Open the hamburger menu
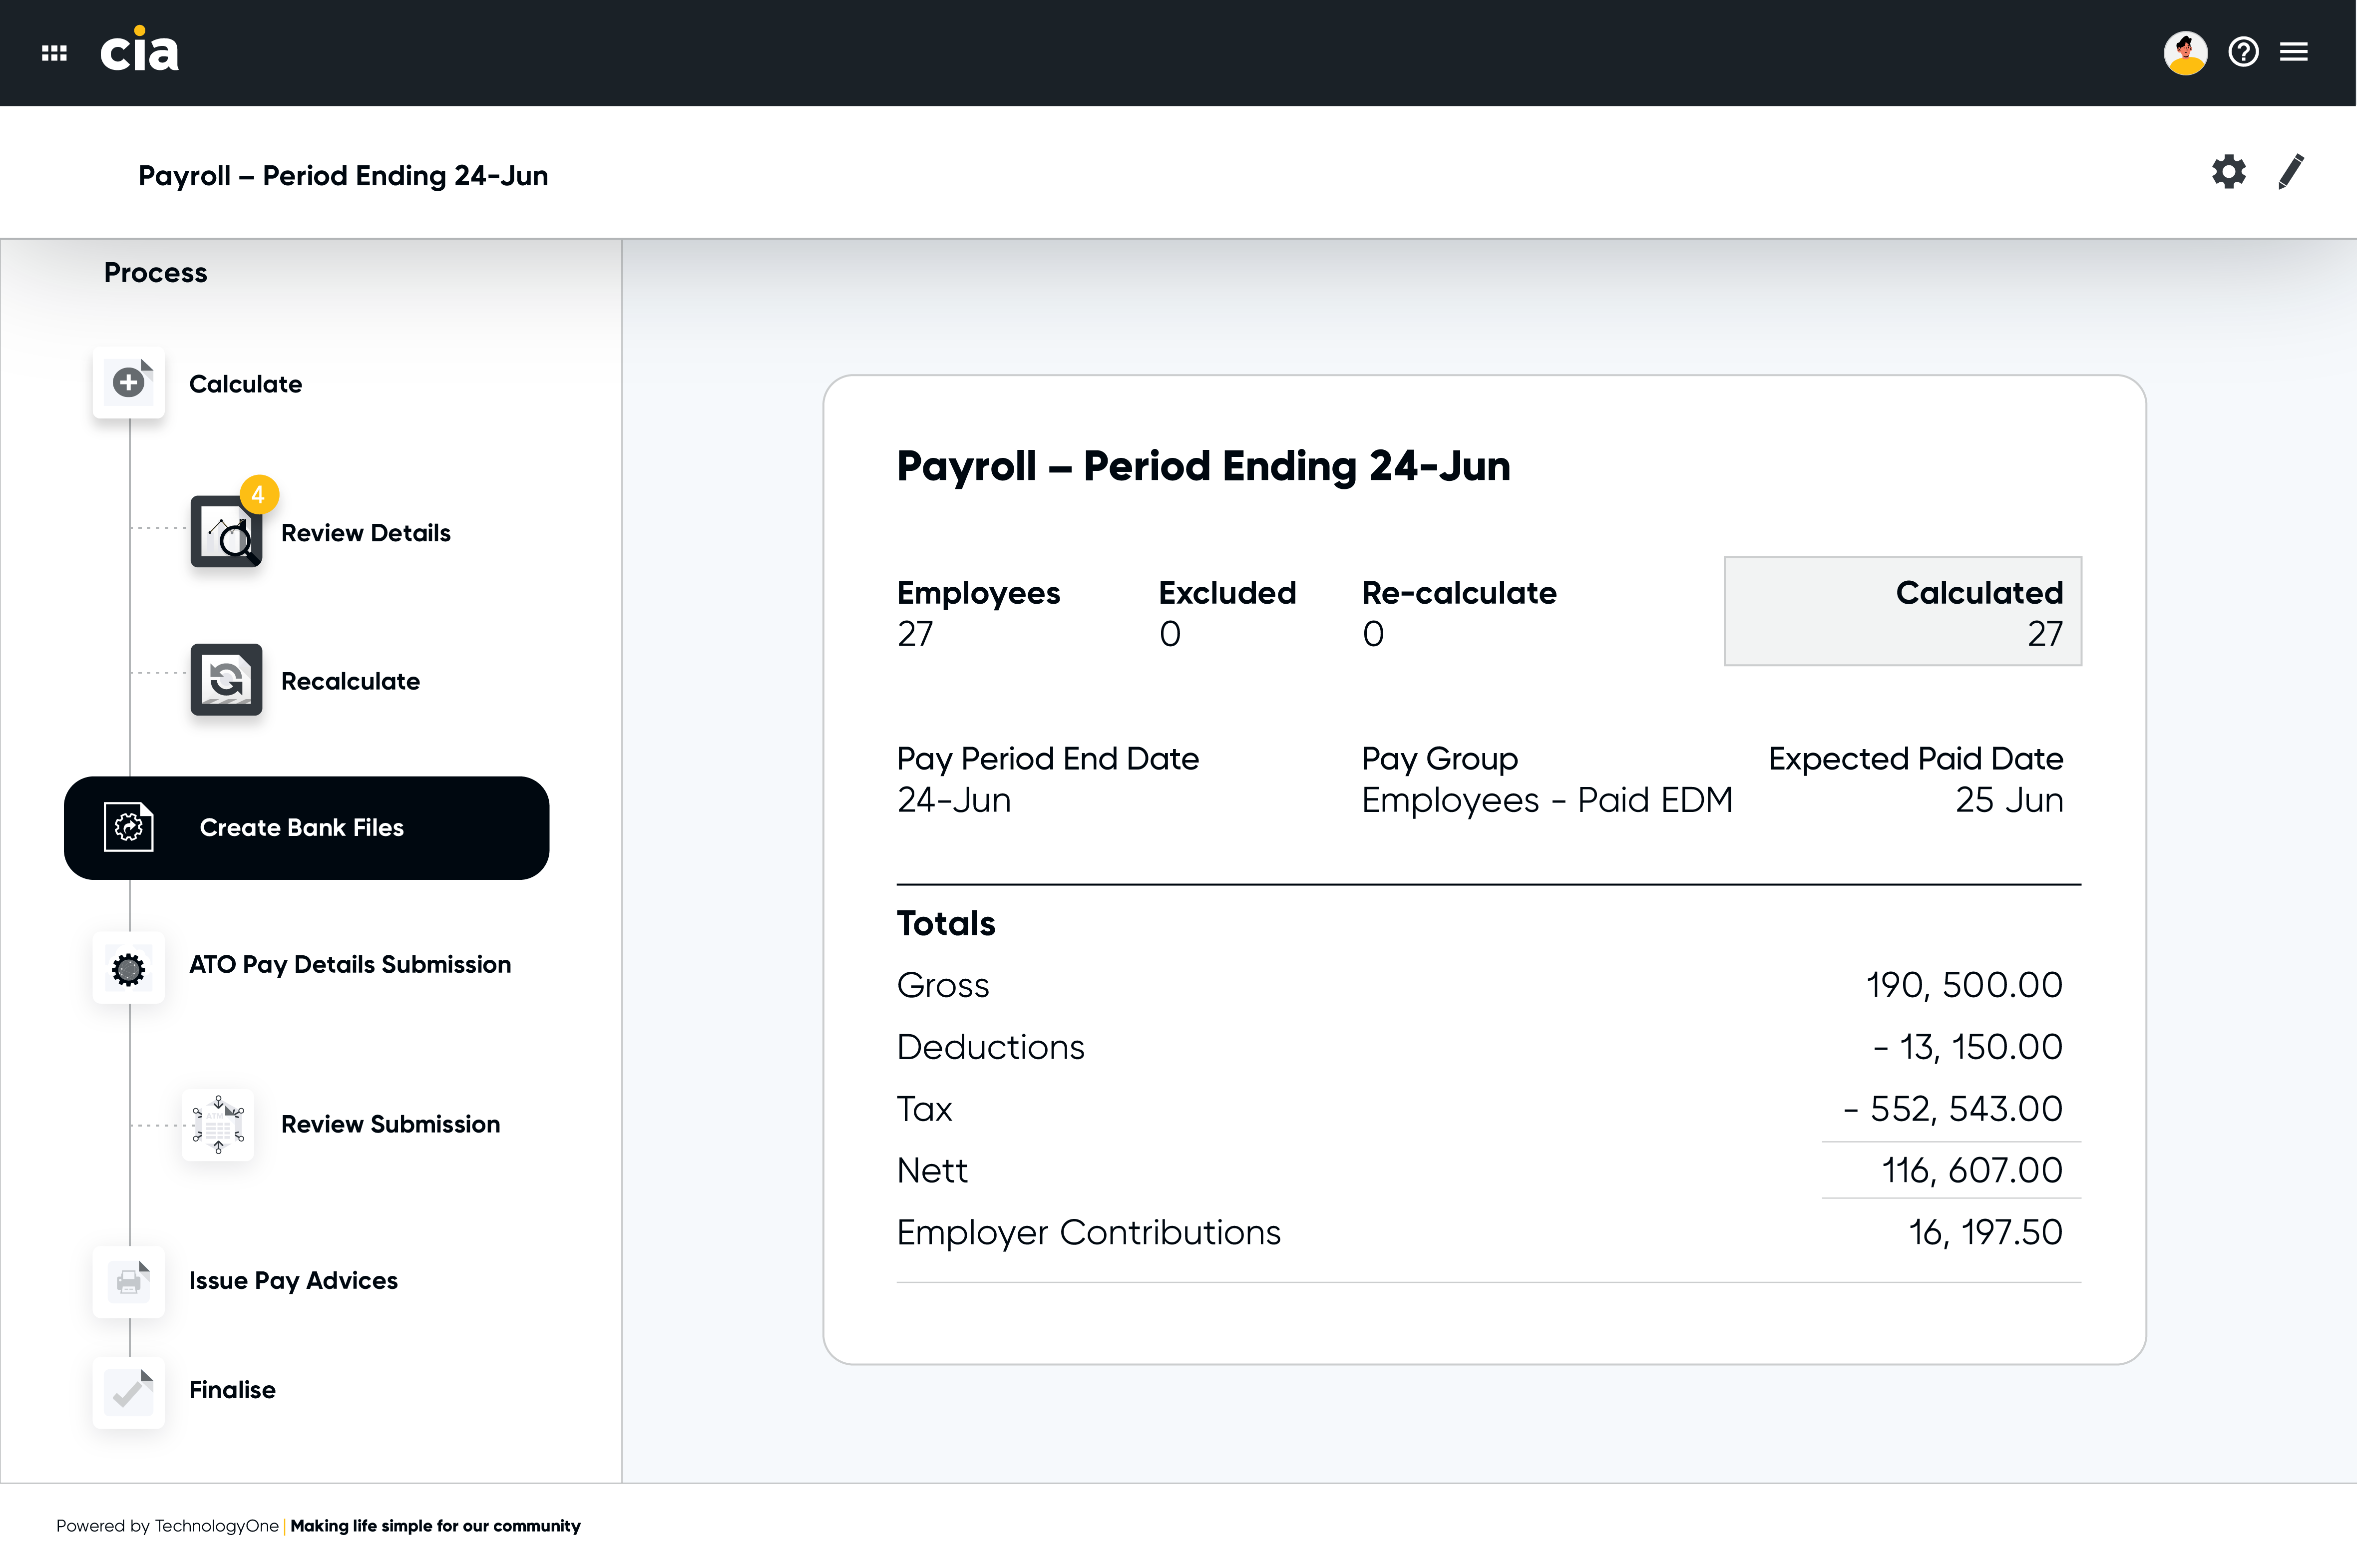 pyautogui.click(x=2294, y=52)
